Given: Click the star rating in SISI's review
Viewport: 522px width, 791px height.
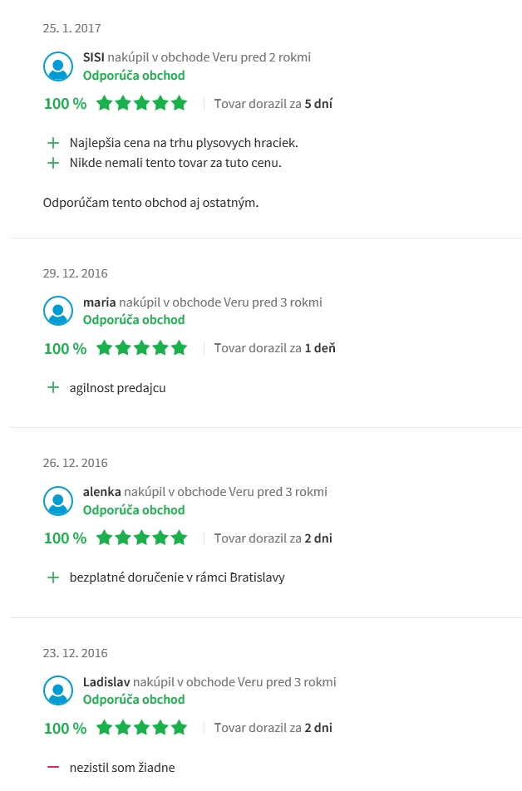Looking at the screenshot, I should click(142, 104).
